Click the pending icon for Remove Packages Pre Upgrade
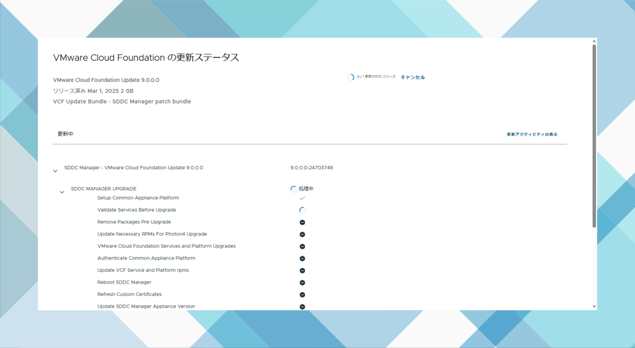 point(302,222)
